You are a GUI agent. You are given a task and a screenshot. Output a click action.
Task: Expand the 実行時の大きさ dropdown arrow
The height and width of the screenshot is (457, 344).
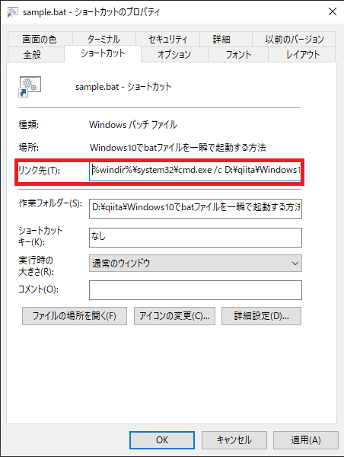point(295,264)
